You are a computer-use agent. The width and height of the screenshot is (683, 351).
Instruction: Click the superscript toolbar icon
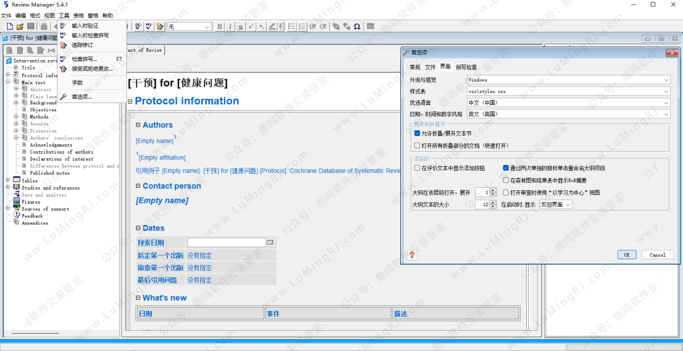point(250,27)
